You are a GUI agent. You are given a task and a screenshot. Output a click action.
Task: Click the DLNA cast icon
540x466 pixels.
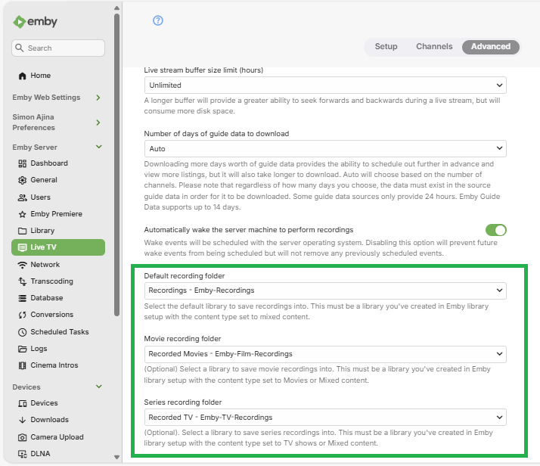click(23, 454)
